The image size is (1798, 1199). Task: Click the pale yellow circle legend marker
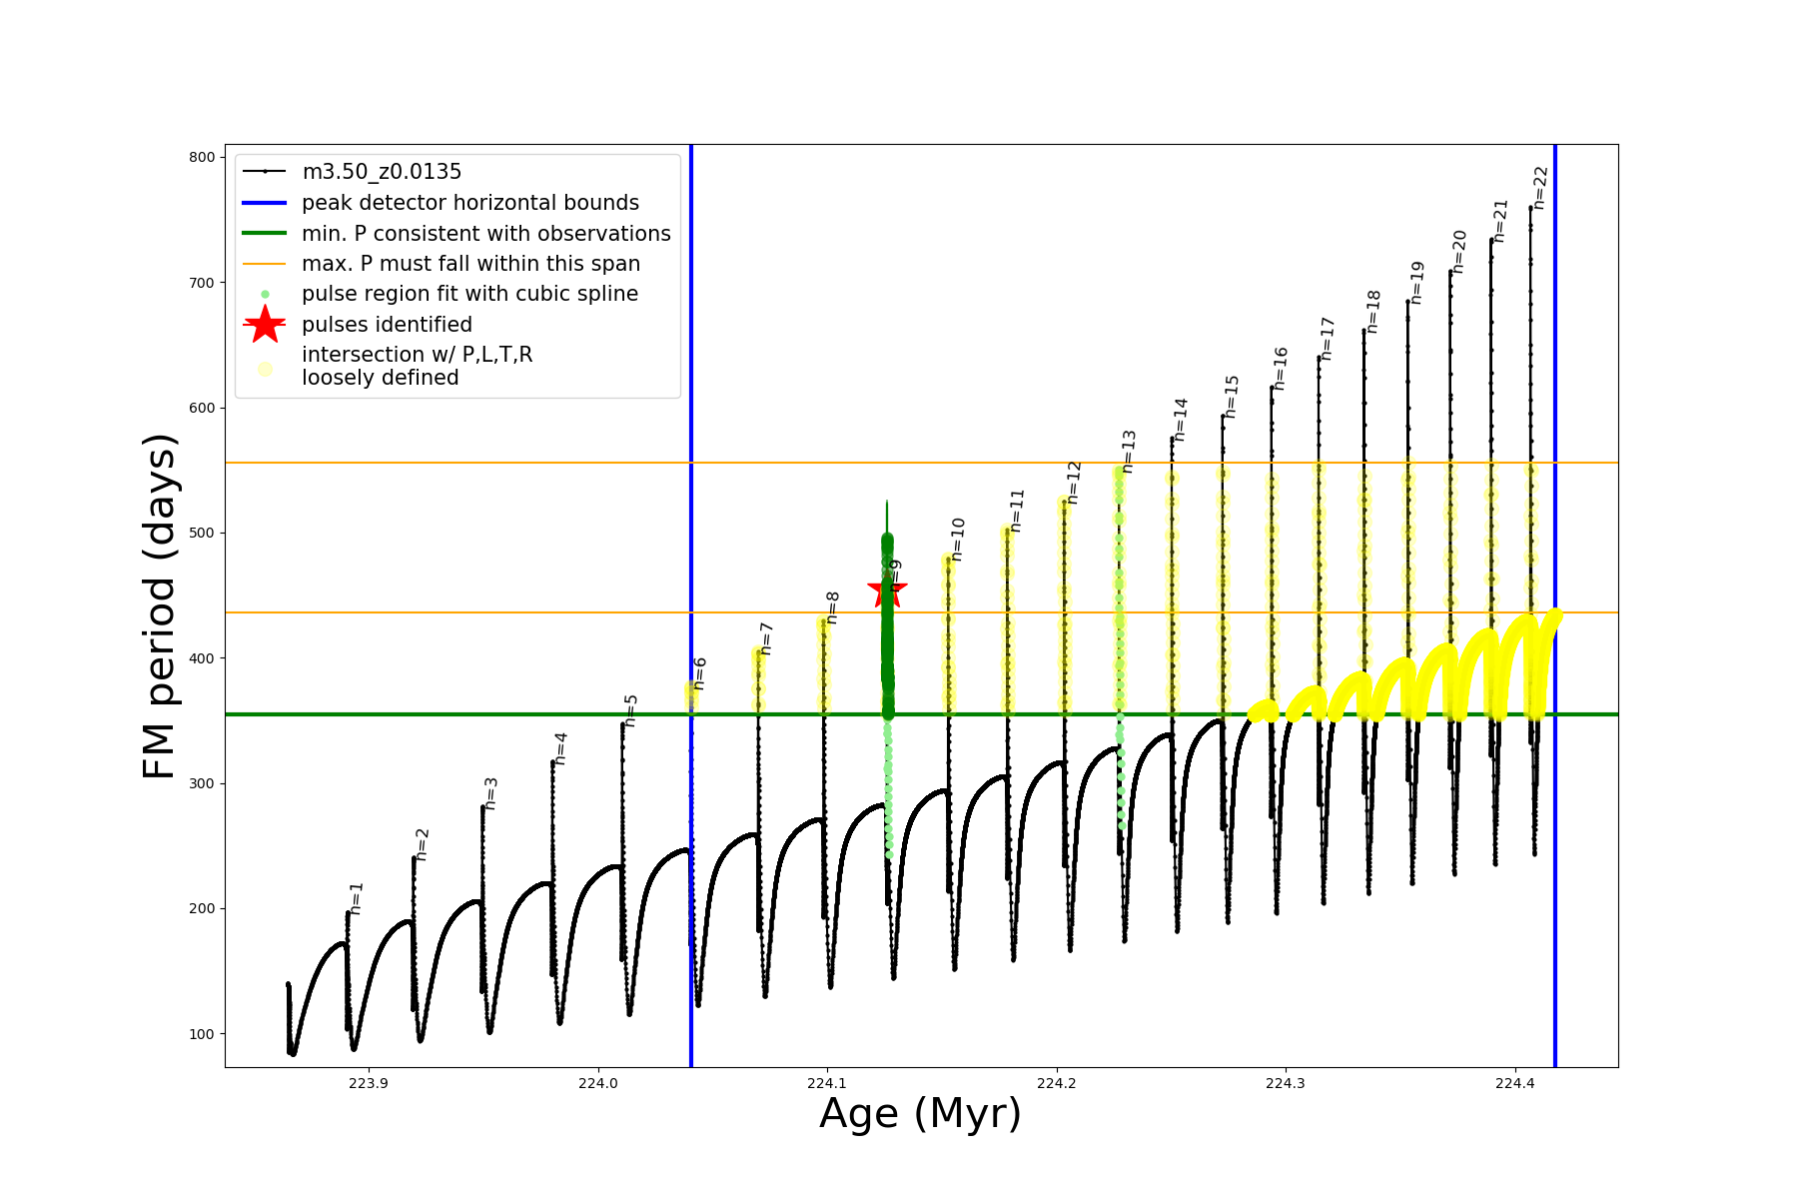coord(265,369)
